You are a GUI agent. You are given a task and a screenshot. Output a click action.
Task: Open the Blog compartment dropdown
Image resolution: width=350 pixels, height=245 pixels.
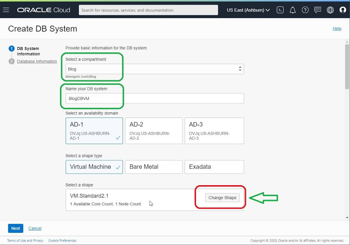point(155,69)
